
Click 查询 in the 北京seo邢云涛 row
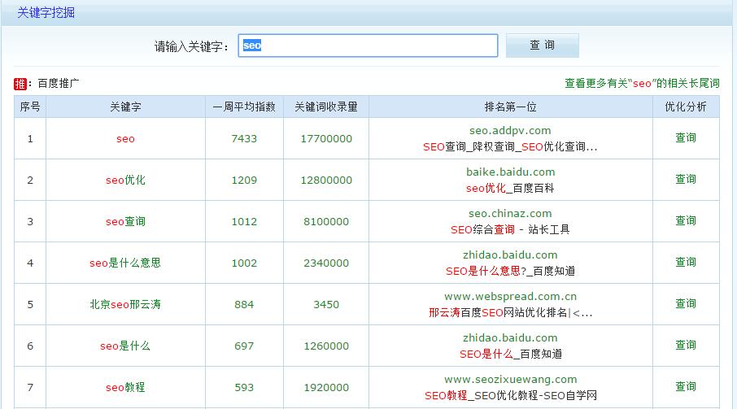pos(685,304)
